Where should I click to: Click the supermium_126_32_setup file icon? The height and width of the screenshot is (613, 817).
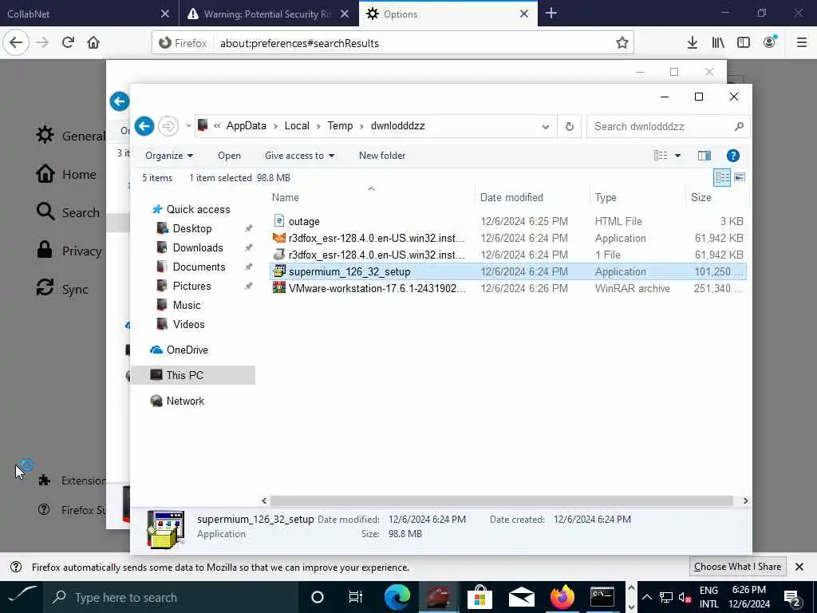(x=279, y=271)
